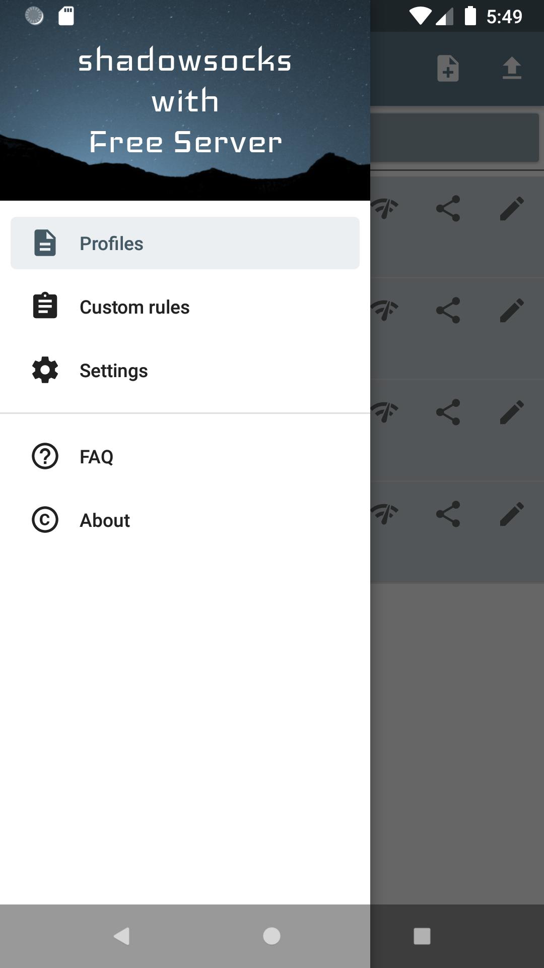This screenshot has height=968, width=544.
Task: Edit the third profile with pencil icon
Action: [512, 412]
